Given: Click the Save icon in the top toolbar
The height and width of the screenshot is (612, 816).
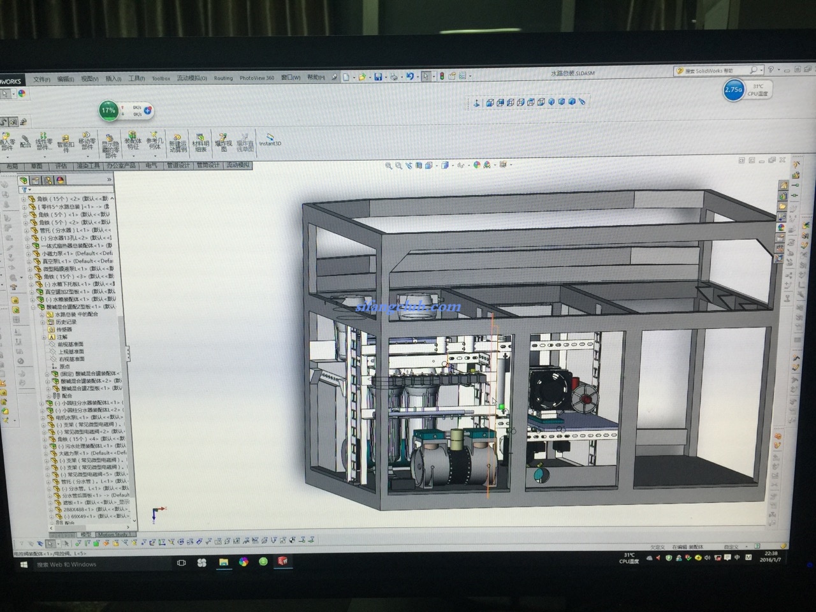Looking at the screenshot, I should 378,76.
